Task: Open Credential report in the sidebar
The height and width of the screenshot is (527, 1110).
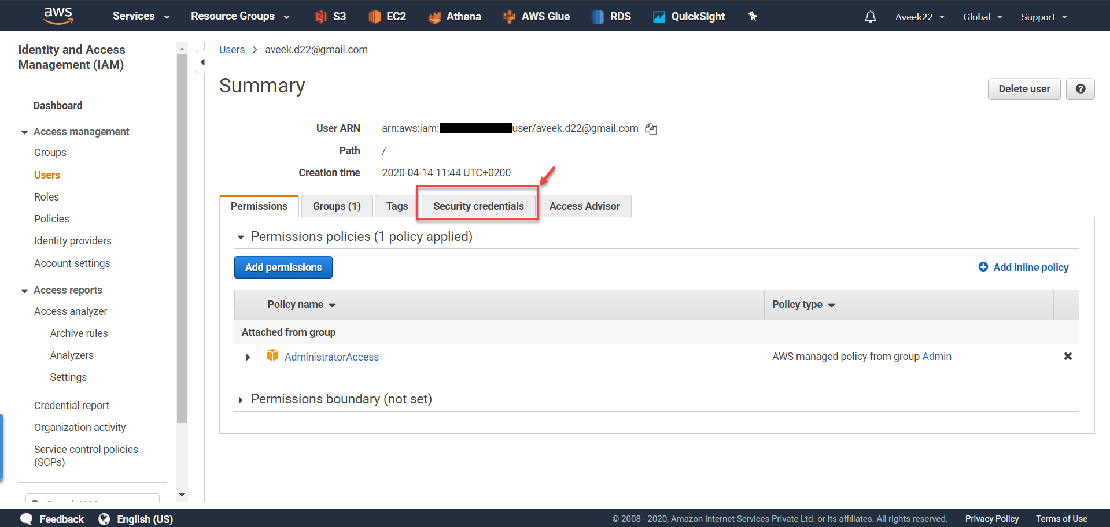Action: tap(72, 406)
